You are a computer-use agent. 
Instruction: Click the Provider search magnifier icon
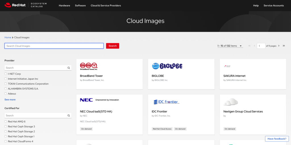[x=69, y=68]
